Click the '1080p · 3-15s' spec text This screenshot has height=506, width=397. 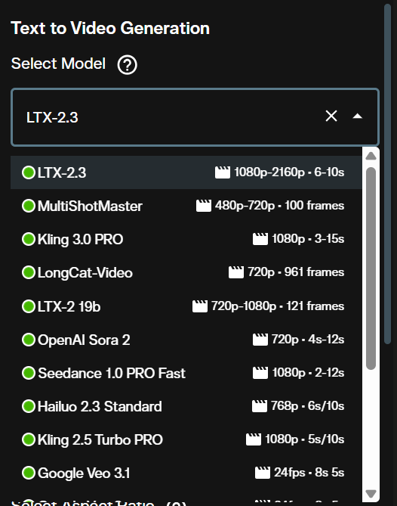click(x=308, y=239)
